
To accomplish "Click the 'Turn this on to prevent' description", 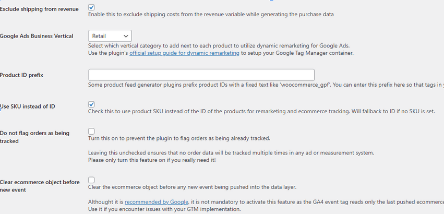I will [x=179, y=138].
